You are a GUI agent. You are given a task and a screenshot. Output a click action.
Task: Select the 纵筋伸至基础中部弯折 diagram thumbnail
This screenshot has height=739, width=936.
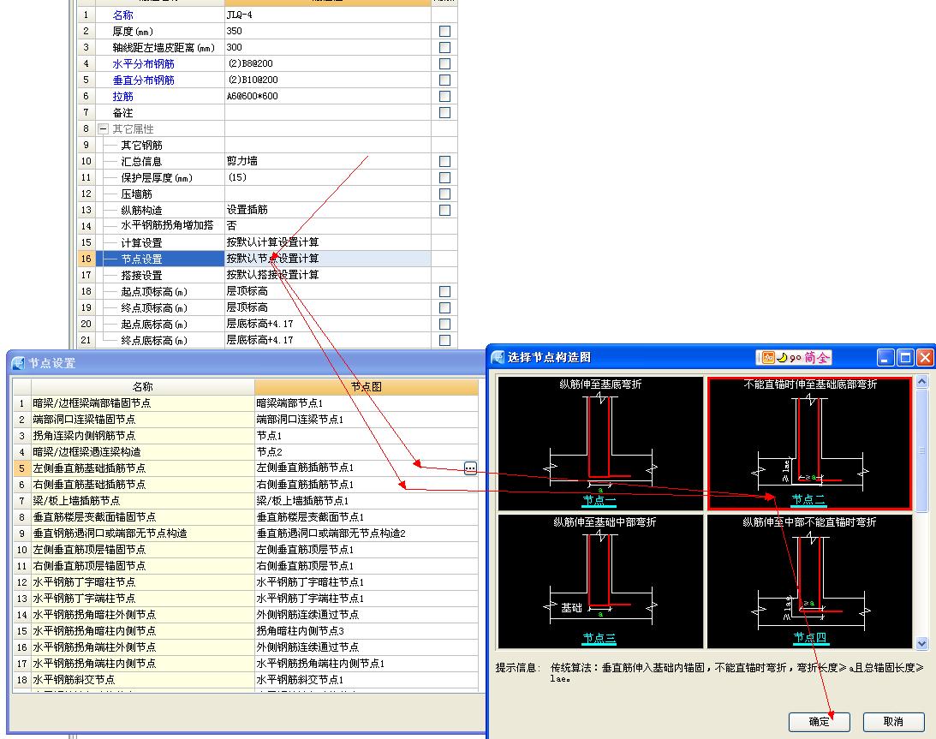(600, 581)
